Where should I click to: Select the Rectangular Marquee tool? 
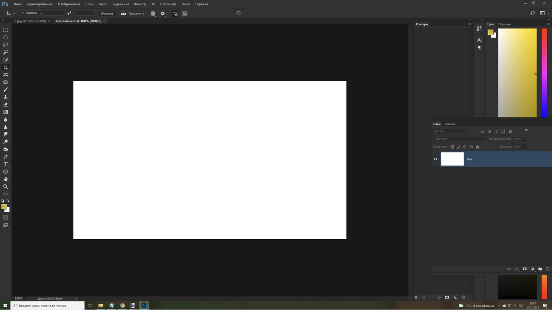(6, 30)
